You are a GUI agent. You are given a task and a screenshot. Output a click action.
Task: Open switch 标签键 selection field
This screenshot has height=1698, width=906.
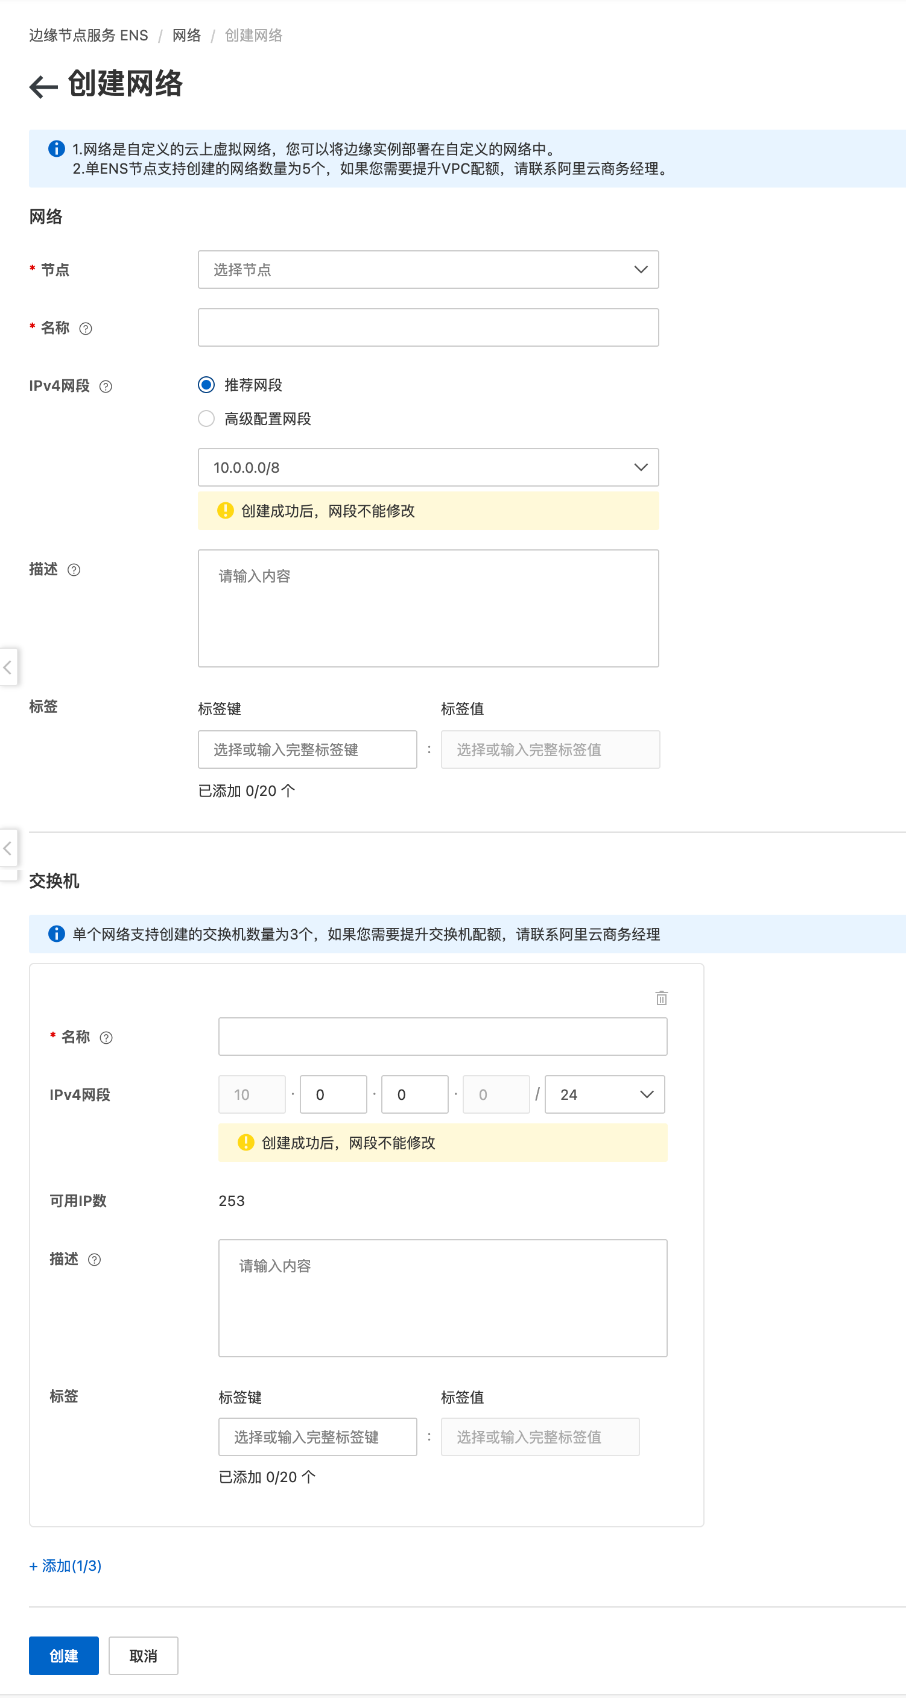tap(318, 1437)
